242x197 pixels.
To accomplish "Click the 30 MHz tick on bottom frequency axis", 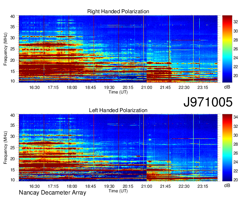I will click(x=12, y=136).
